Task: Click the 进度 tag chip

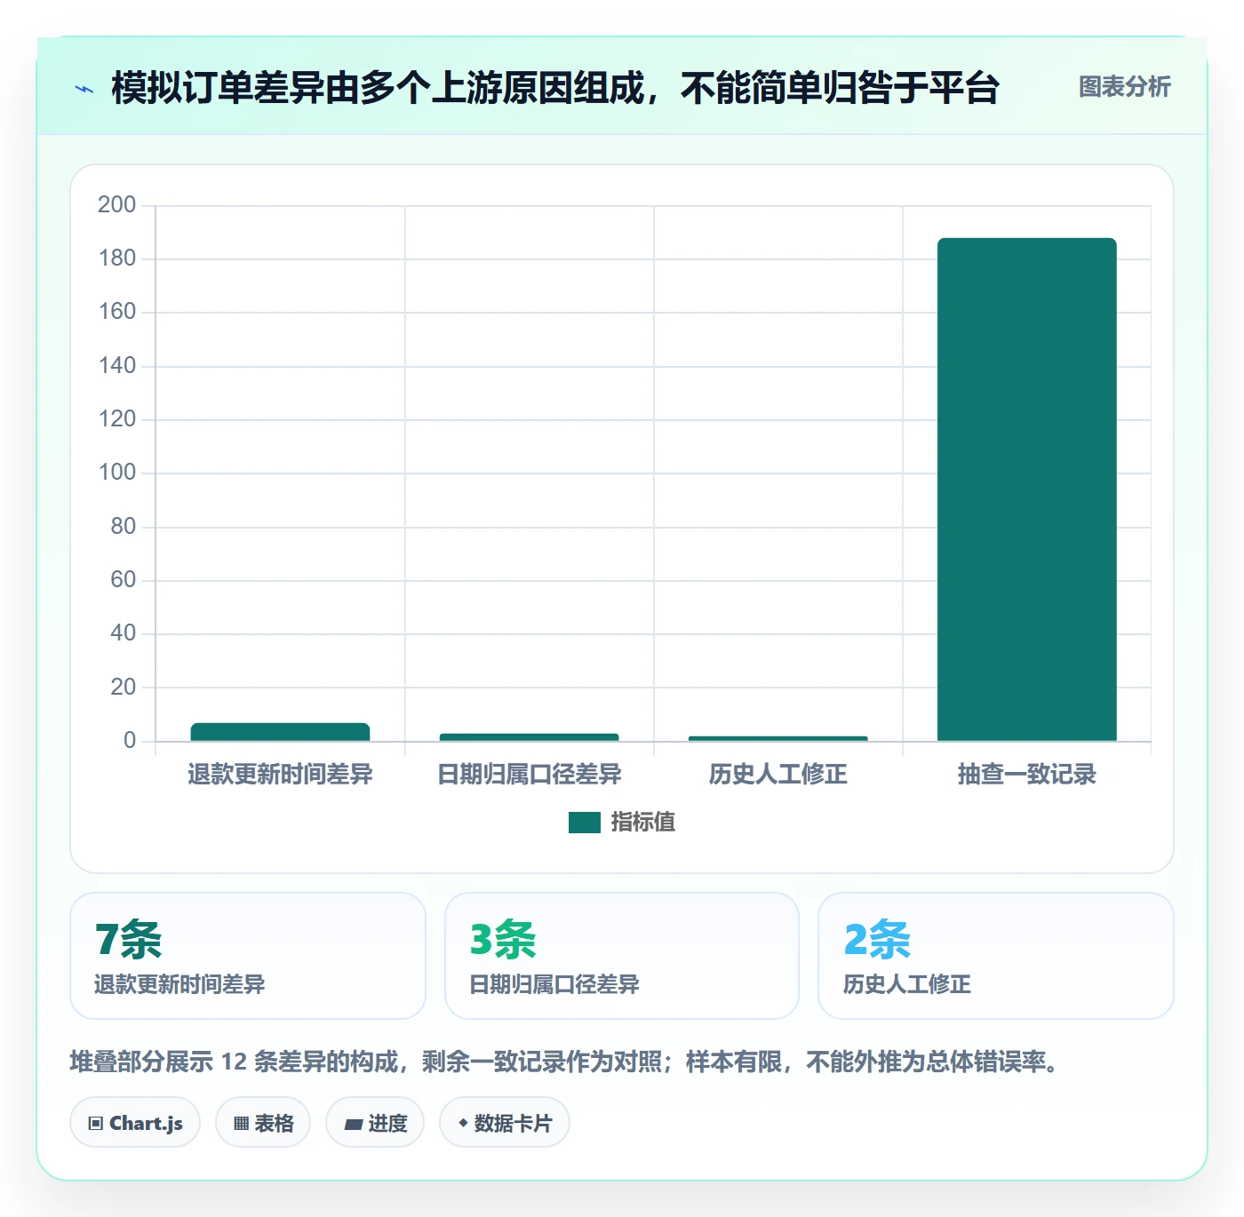Action: point(375,1123)
